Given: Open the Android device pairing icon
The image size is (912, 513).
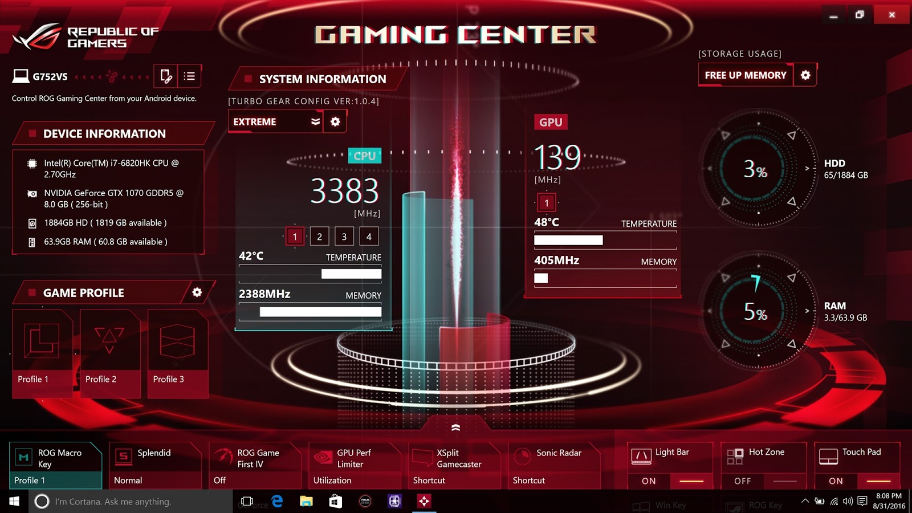Looking at the screenshot, I should tap(166, 76).
